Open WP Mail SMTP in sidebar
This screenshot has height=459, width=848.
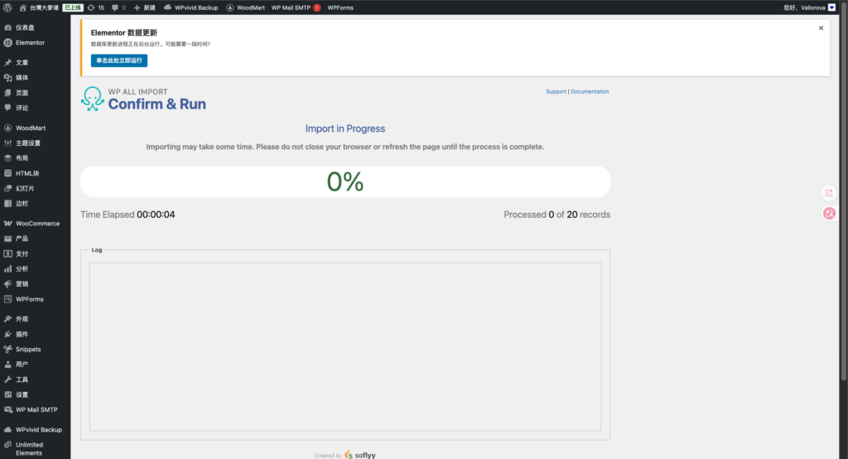pyautogui.click(x=36, y=410)
